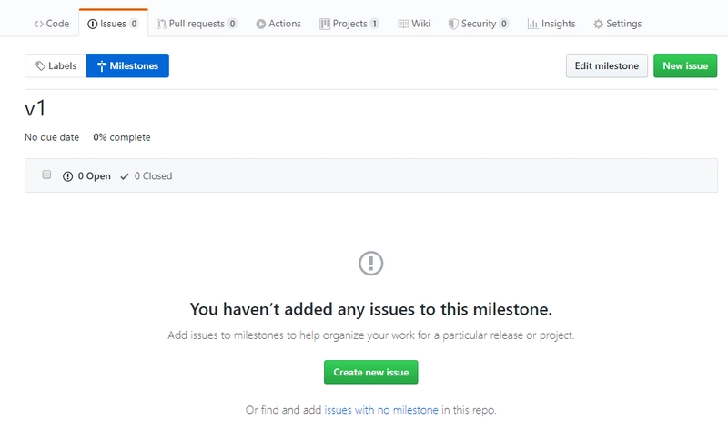The height and width of the screenshot is (430, 728).
Task: Tick the select-all issues checkbox
Action: coord(46,175)
